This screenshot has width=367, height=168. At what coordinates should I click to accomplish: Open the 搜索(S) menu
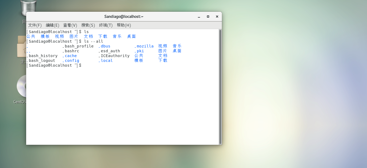(88, 25)
